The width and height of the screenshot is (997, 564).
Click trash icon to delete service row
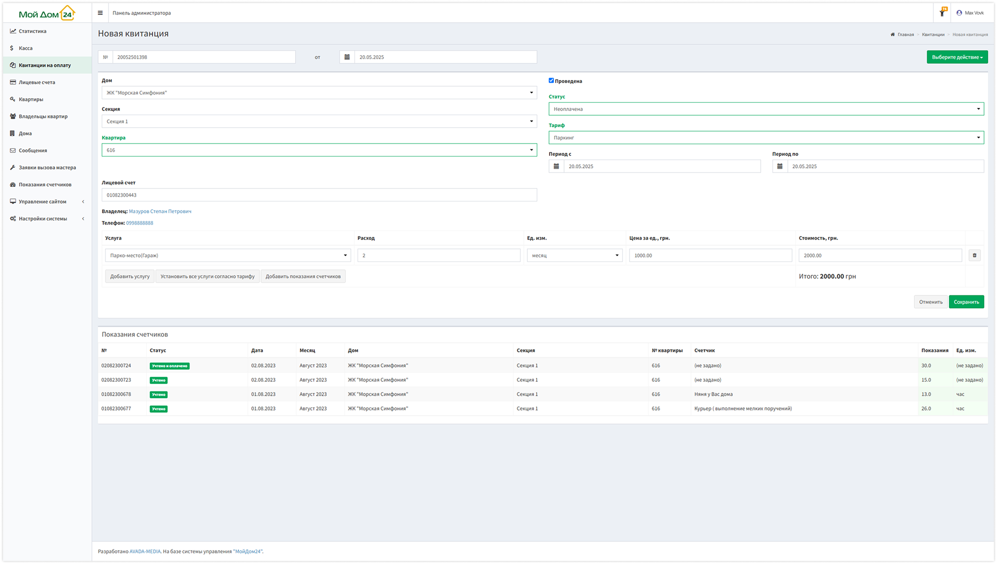pyautogui.click(x=974, y=255)
